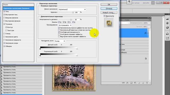
Task: Click the delete layer trash icon
Action: pyautogui.click(x=147, y=83)
